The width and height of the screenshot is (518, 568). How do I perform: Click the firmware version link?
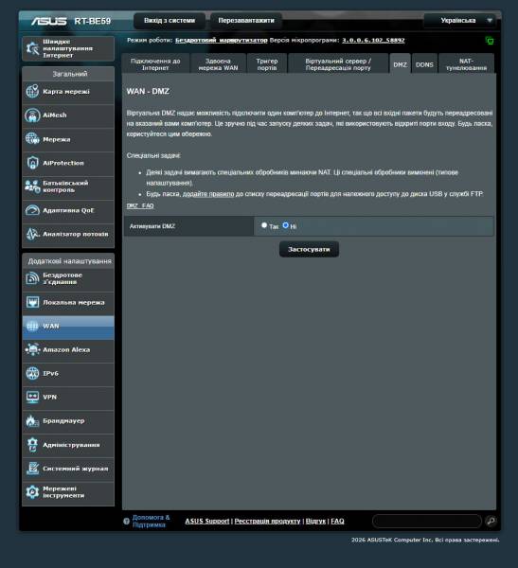(x=373, y=40)
